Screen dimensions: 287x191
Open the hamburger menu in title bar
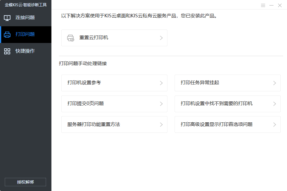[263, 5]
